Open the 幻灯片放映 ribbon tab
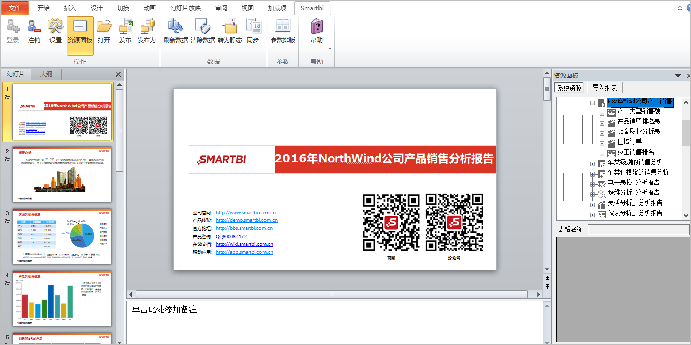The width and height of the screenshot is (691, 345). 185,8
